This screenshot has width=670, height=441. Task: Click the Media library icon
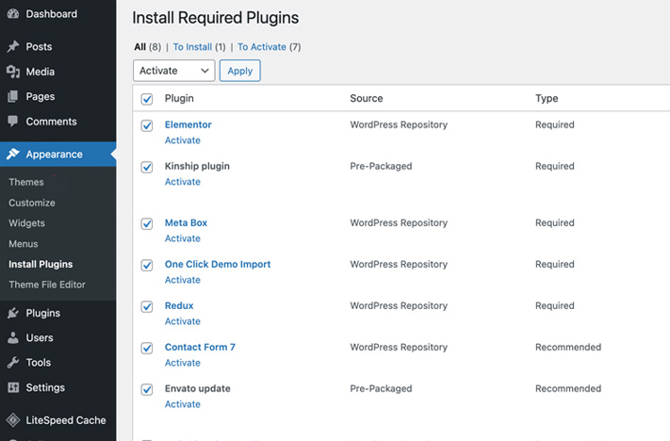click(x=13, y=72)
